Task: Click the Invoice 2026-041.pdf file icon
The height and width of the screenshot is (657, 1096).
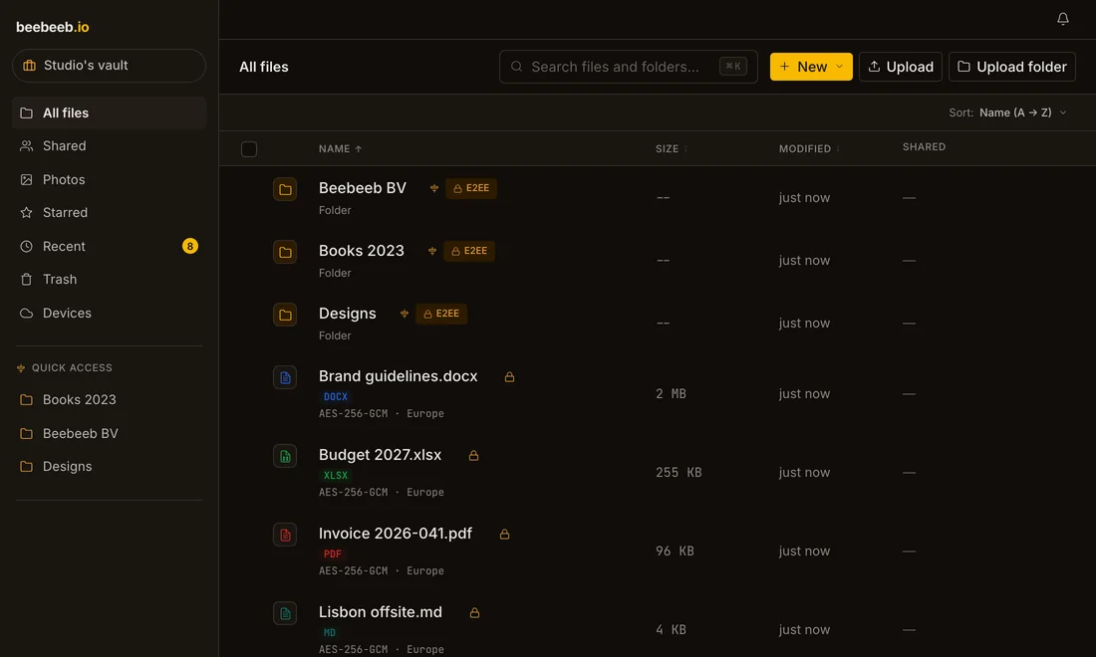Action: click(285, 535)
